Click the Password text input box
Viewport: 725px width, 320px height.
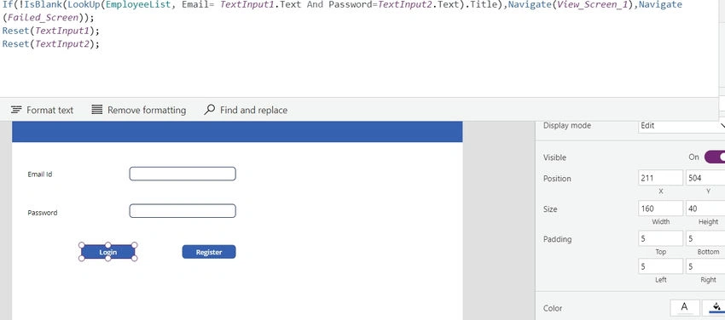[x=183, y=211]
